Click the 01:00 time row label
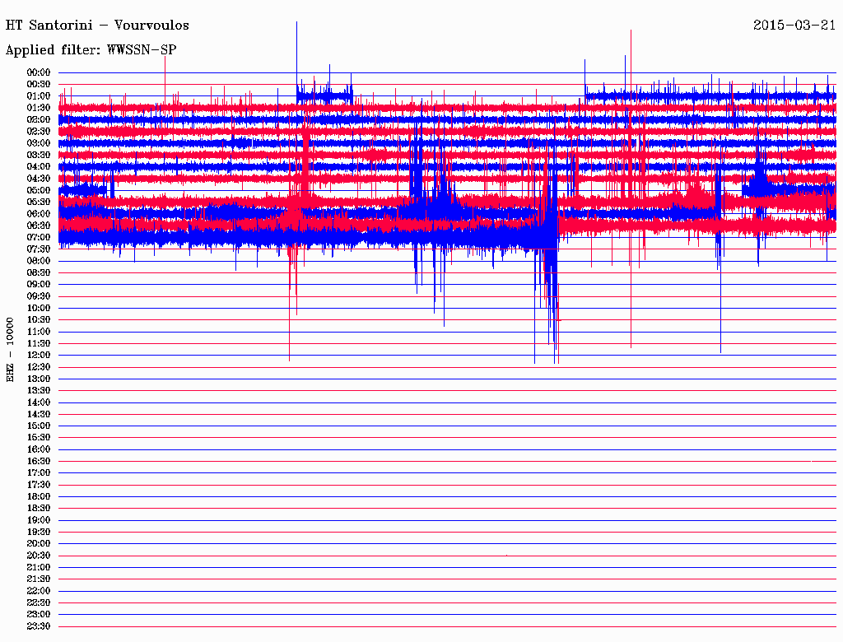 (x=39, y=96)
